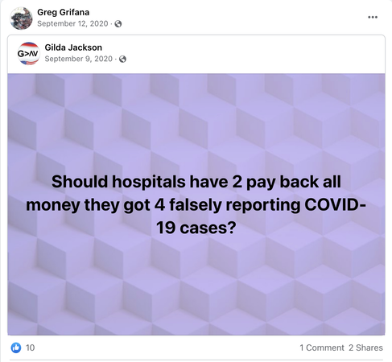The height and width of the screenshot is (362, 392).
Task: Open Gilda Jackson's profile name link
Action: 73,47
